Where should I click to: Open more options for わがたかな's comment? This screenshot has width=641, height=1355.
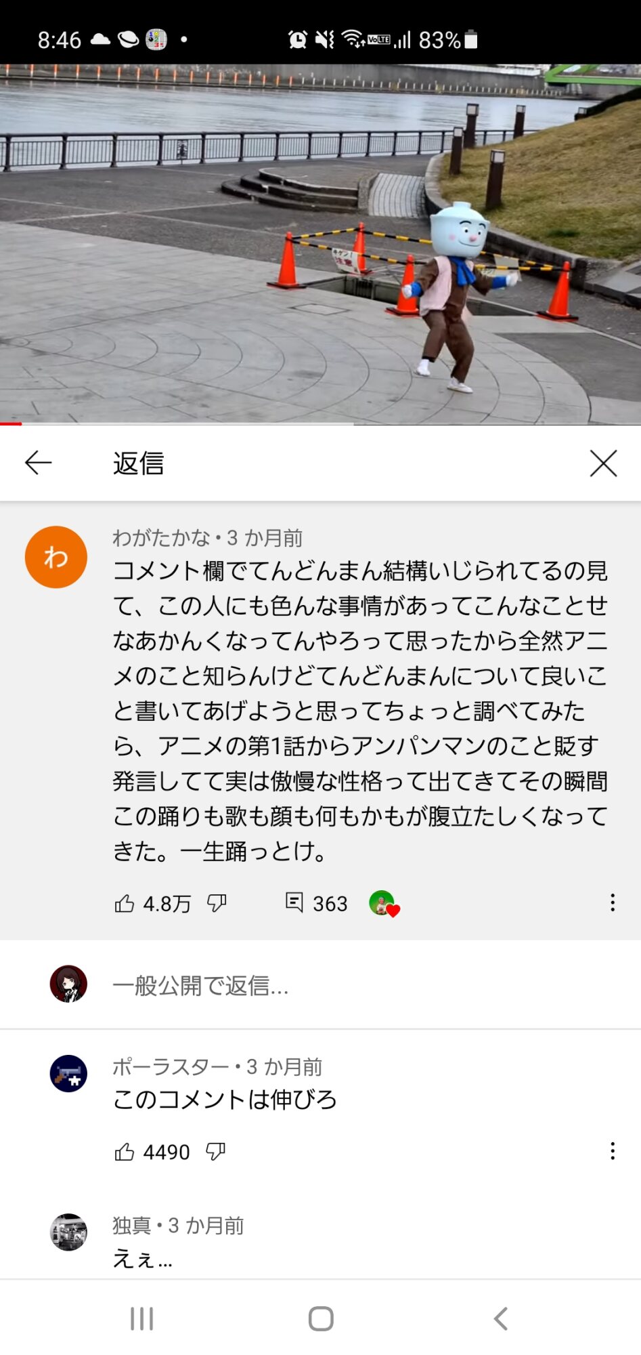[613, 902]
